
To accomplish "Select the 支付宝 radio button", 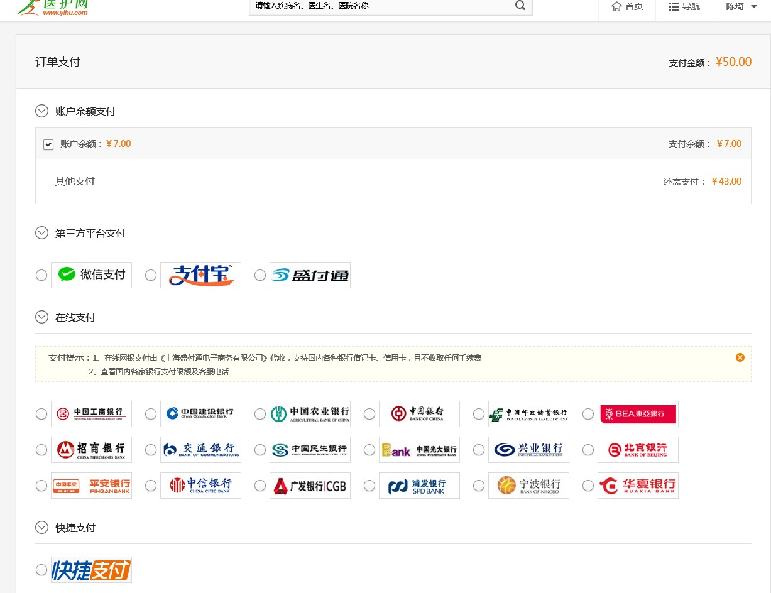I will tap(151, 275).
